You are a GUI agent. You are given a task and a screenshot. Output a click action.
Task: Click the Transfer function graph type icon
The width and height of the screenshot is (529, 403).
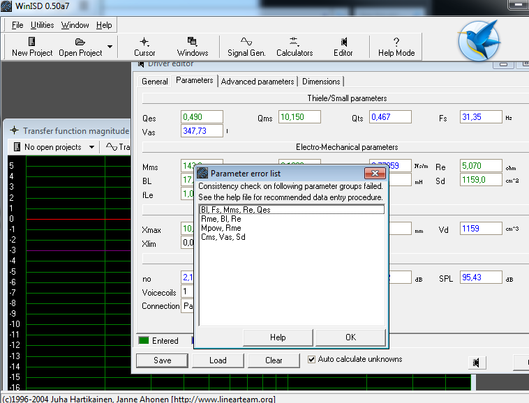(x=112, y=146)
